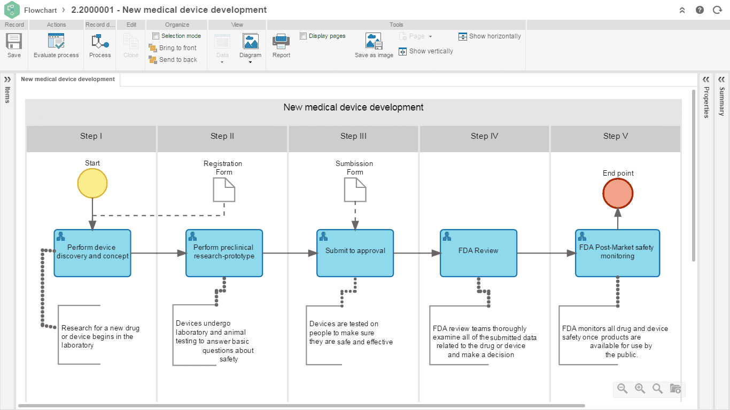The image size is (730, 410).
Task: Click Show horizontally
Action: tap(490, 36)
